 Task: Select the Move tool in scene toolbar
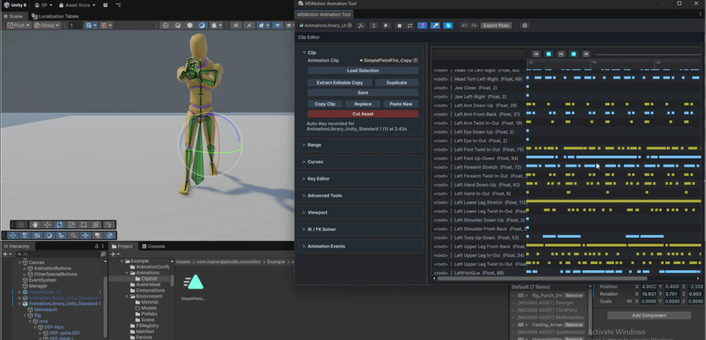click(x=48, y=225)
